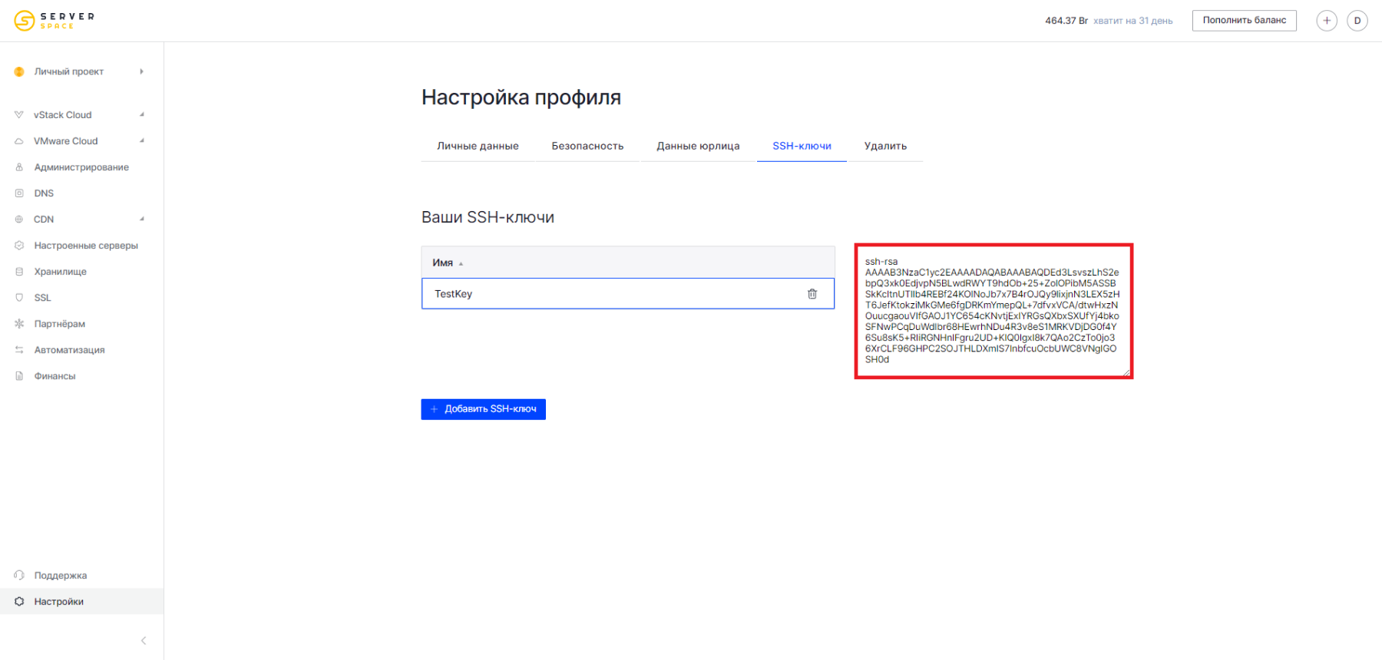
Task: Open the Автоматизация section label
Action: (x=69, y=350)
